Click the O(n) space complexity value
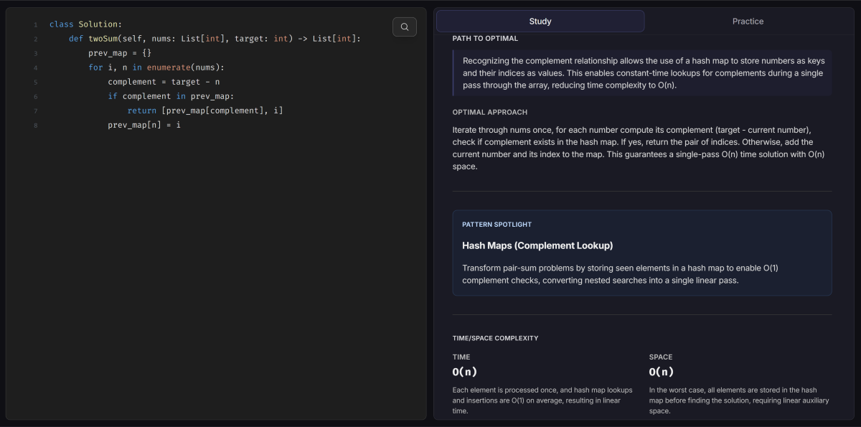Viewport: 861px width, 427px height. 662,371
